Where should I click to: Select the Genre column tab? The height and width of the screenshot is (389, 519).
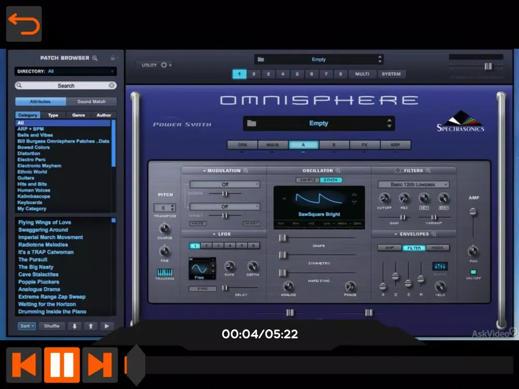[x=78, y=115]
